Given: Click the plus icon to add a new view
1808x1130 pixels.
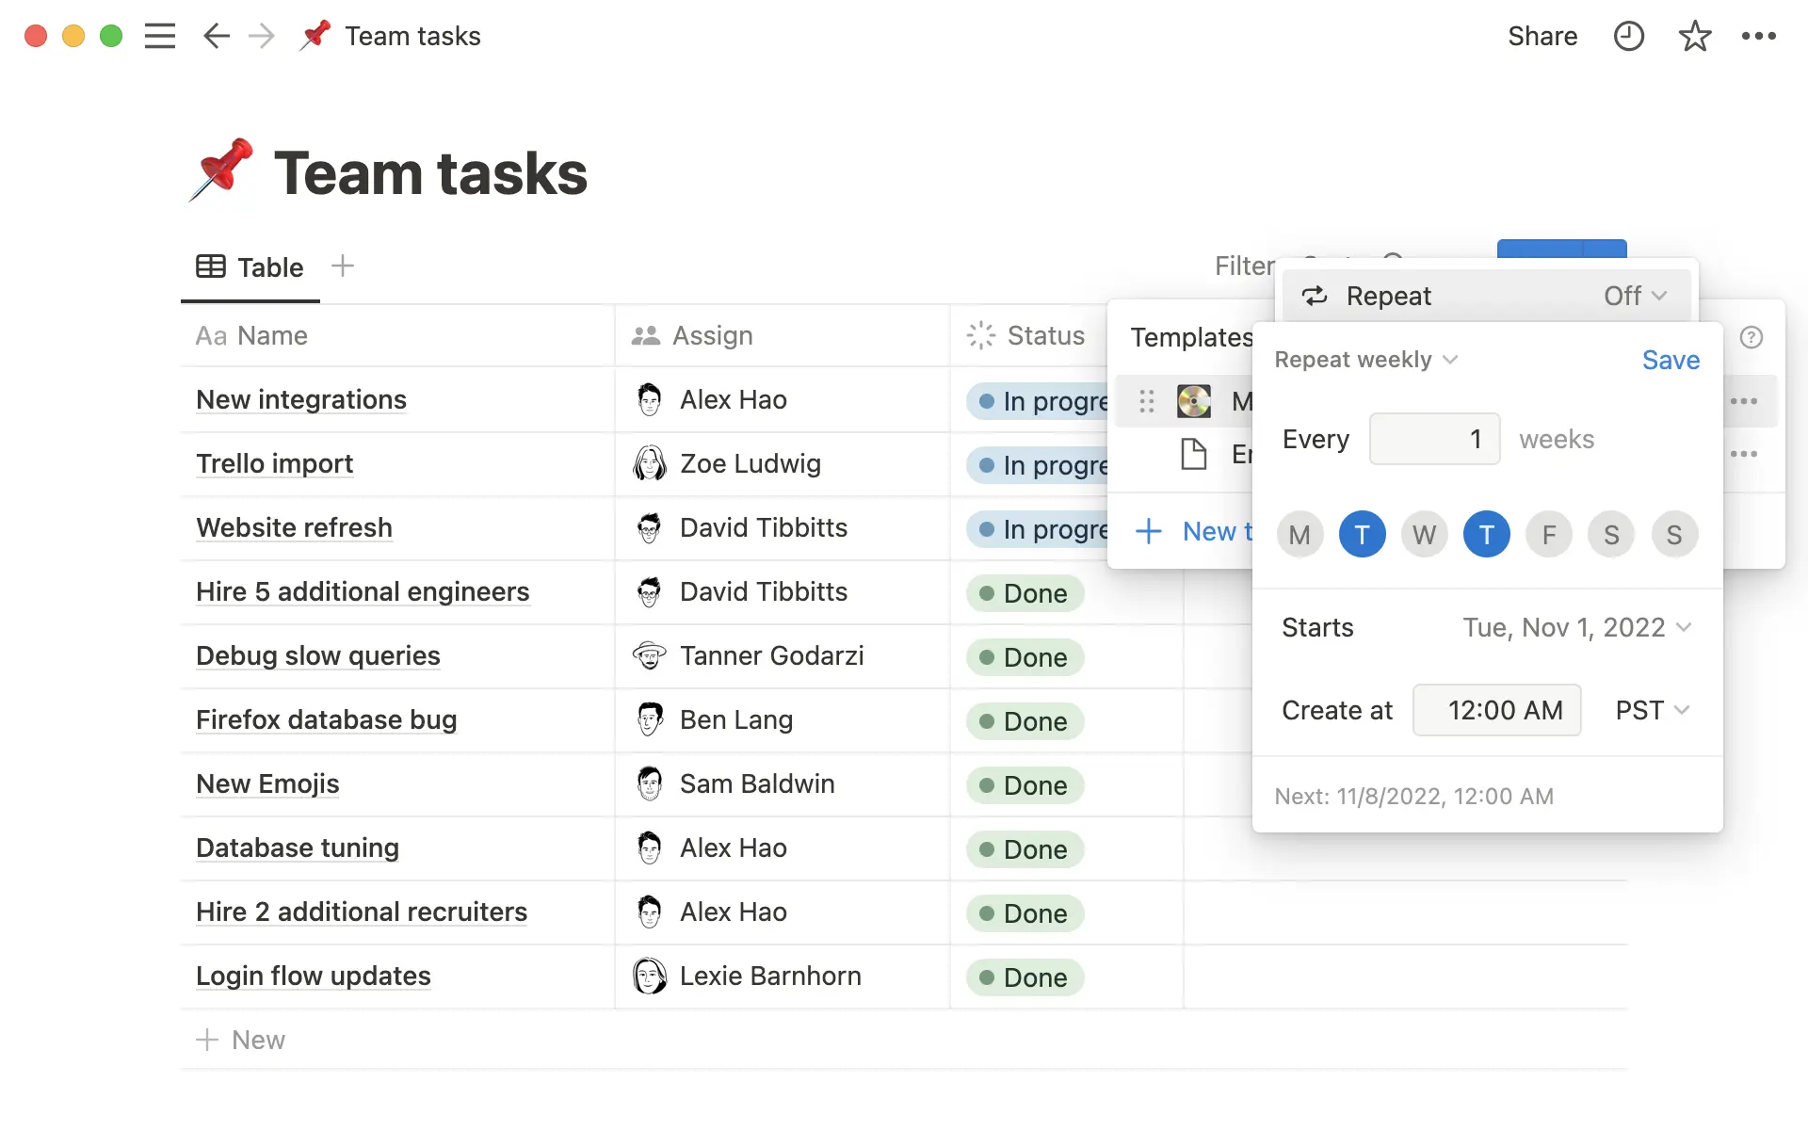Looking at the screenshot, I should click(343, 266).
